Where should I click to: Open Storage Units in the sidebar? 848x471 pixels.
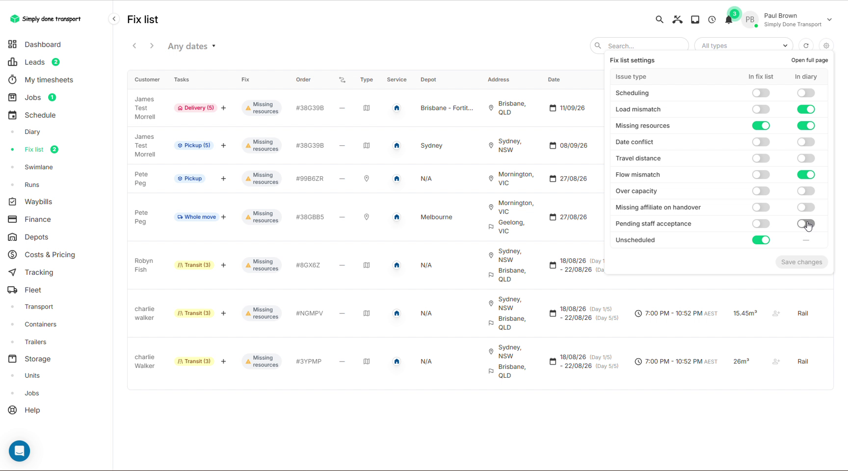tap(32, 375)
